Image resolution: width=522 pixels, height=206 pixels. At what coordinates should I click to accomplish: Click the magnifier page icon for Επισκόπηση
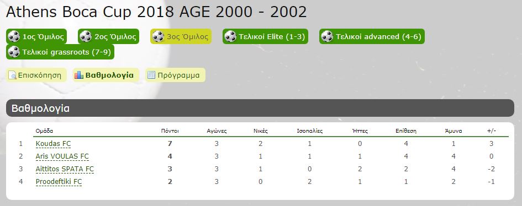coord(12,75)
